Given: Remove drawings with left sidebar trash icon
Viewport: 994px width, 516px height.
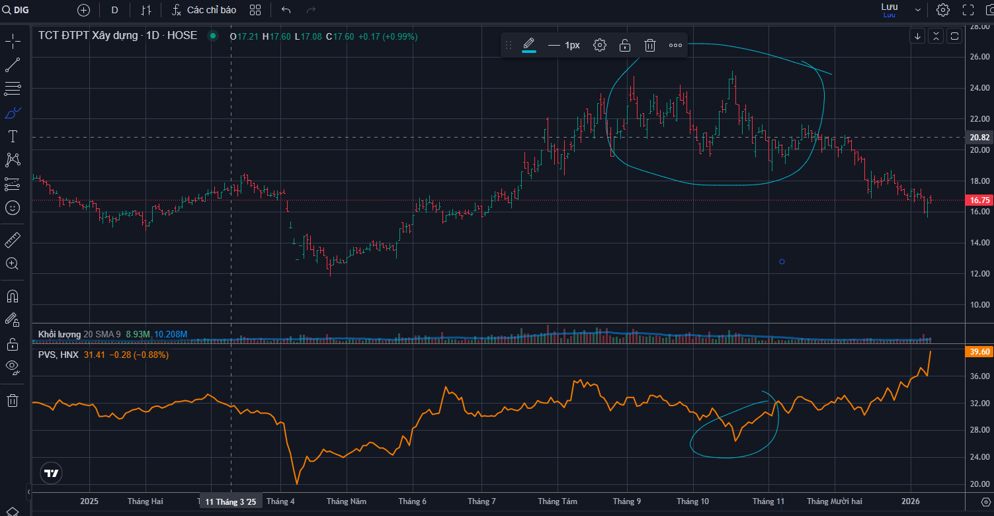Looking at the screenshot, I should 13,400.
